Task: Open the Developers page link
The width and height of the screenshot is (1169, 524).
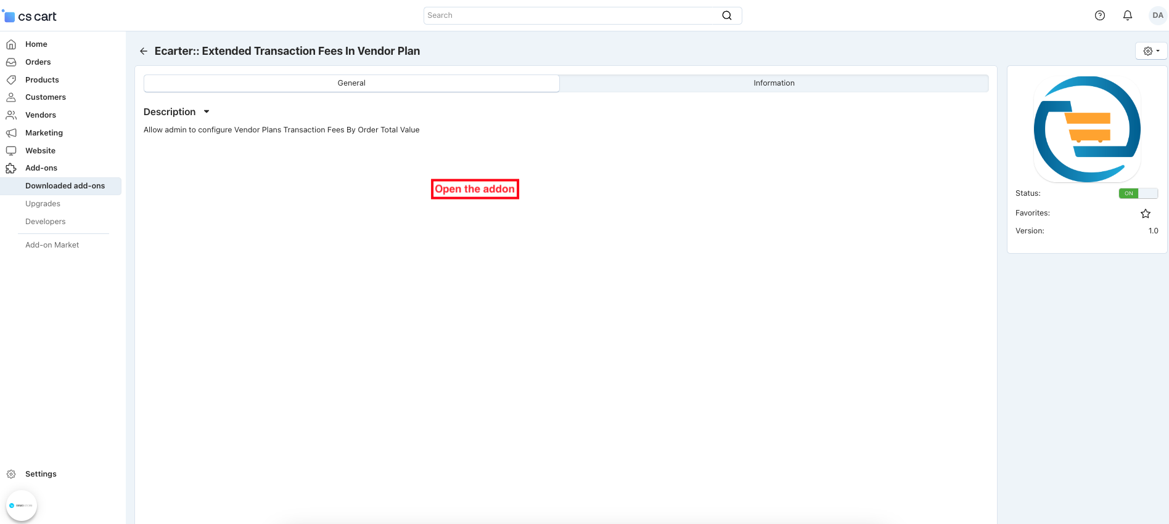Action: tap(45, 222)
